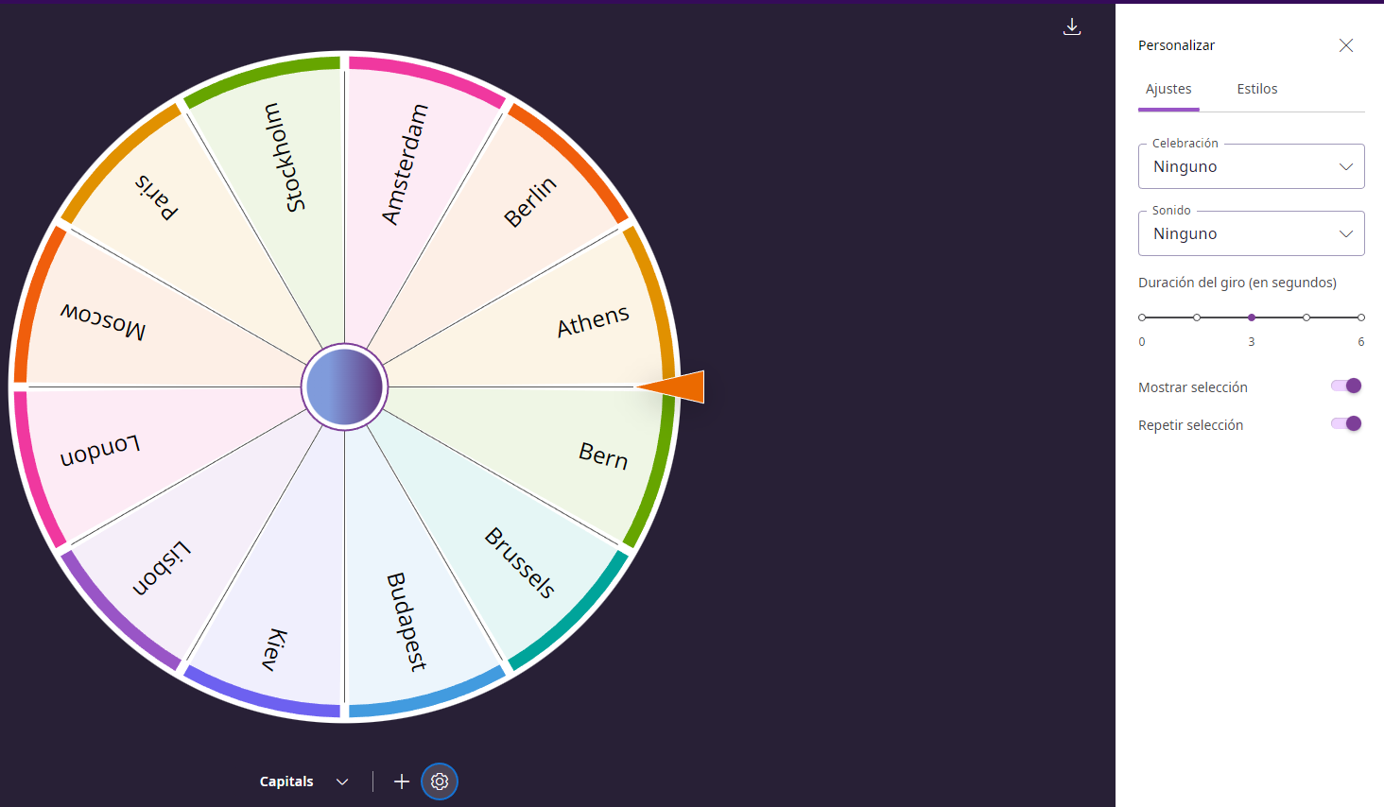Add a new entry with the plus icon
The height and width of the screenshot is (807, 1384).
point(401,781)
